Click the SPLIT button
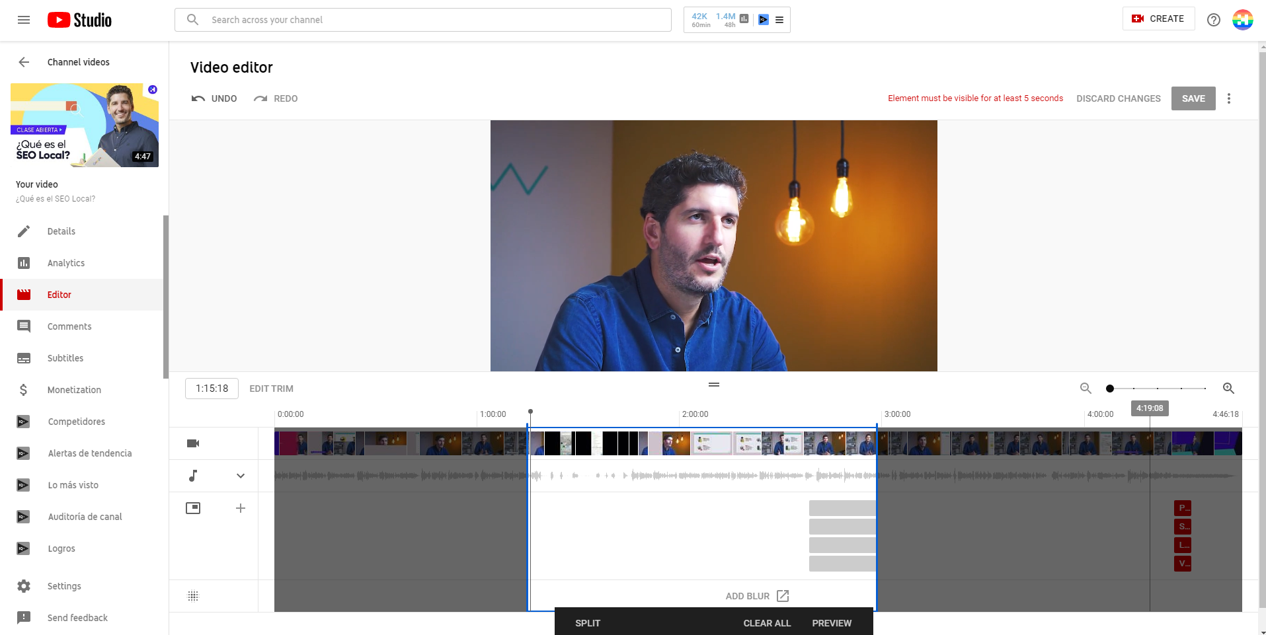The width and height of the screenshot is (1266, 635). point(587,623)
